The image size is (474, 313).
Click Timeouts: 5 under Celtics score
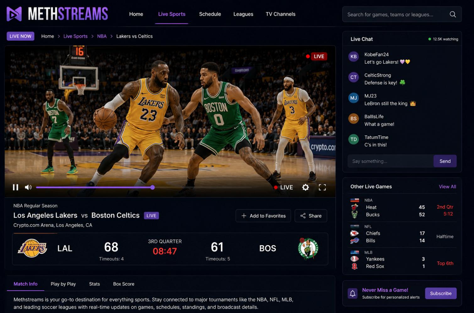(x=218, y=259)
